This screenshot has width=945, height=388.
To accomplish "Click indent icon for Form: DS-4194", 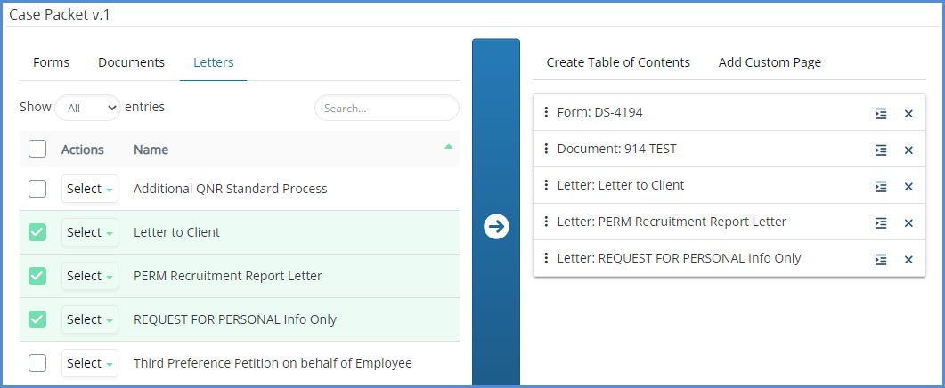I will tap(881, 114).
